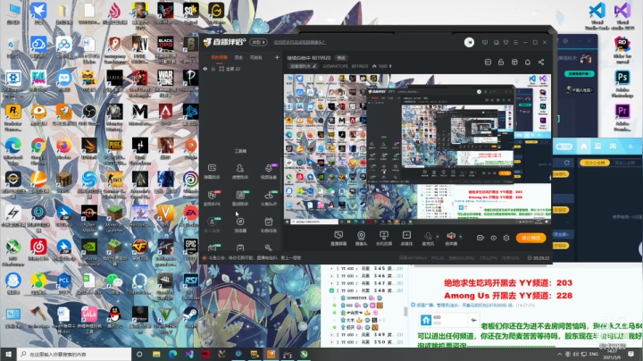Click the green checkbox on the 开黑 348 row
The width and height of the screenshot is (643, 361).
[331, 290]
